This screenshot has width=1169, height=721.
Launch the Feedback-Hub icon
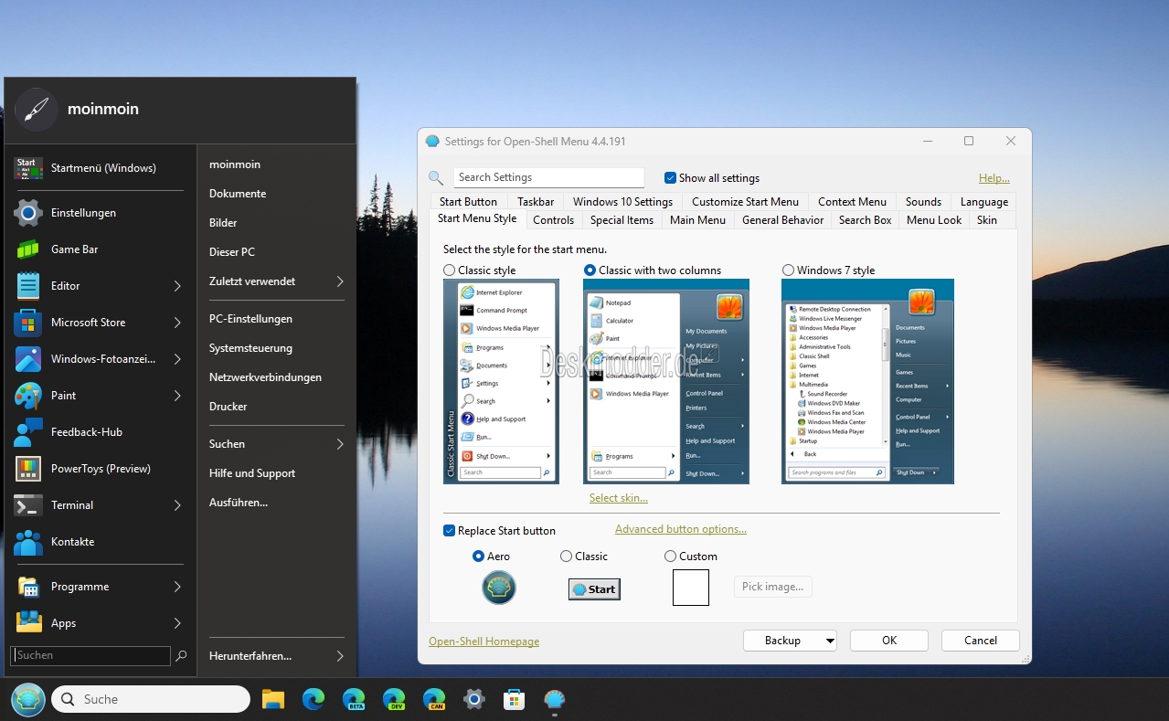(x=28, y=432)
